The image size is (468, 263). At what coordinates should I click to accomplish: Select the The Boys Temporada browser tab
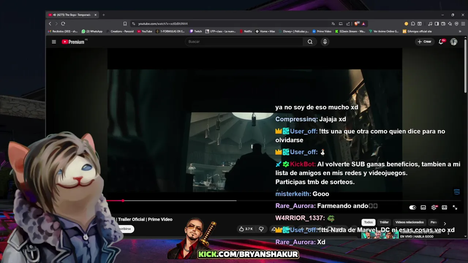click(x=72, y=15)
